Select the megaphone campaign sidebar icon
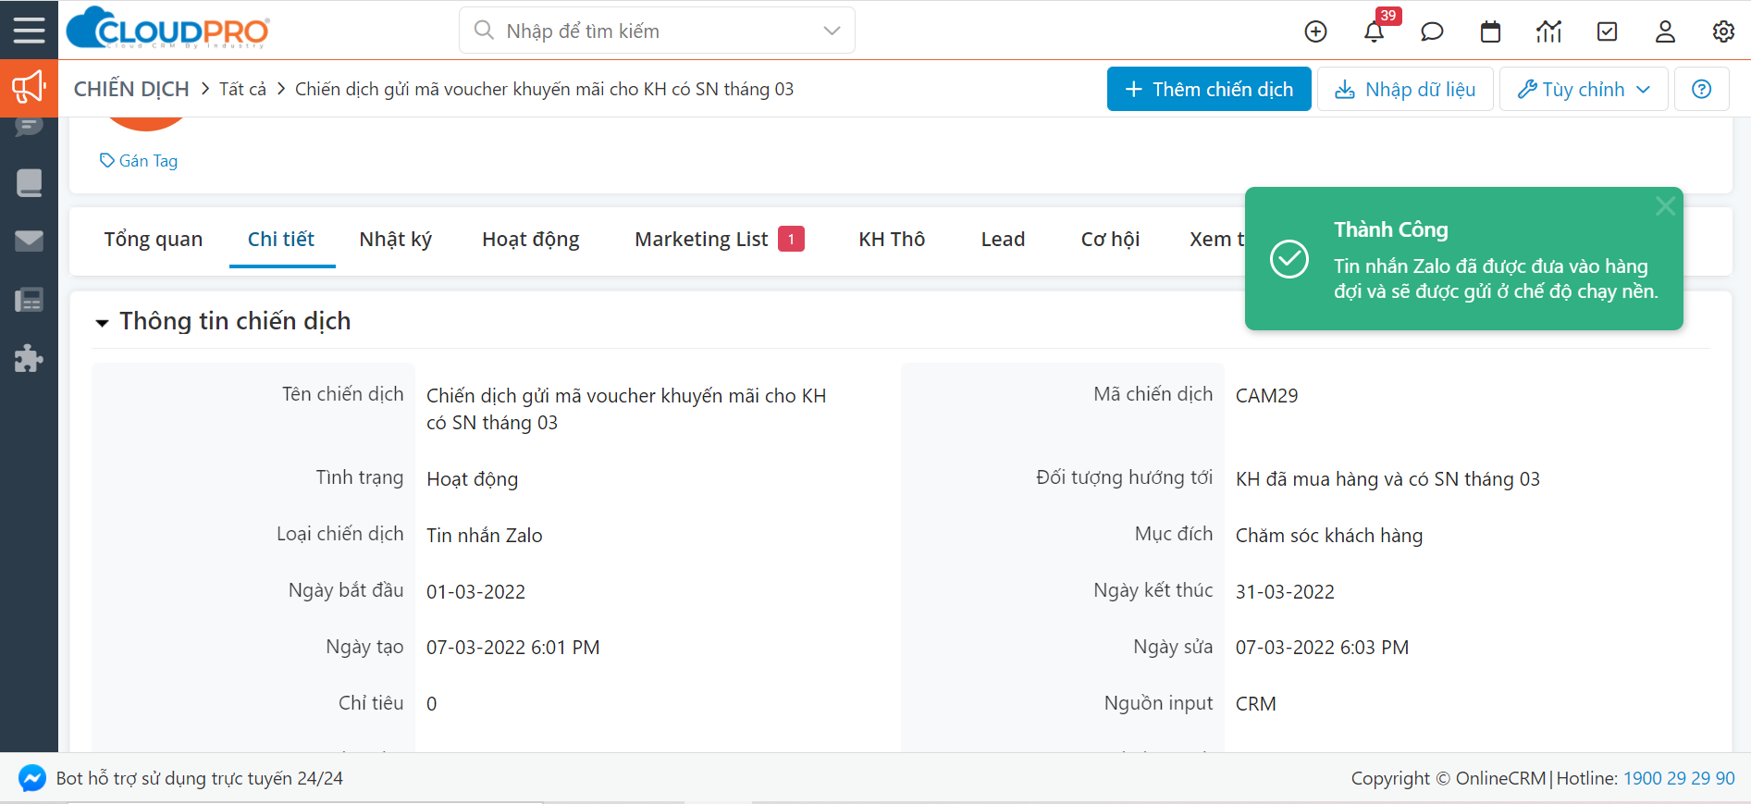 29,88
